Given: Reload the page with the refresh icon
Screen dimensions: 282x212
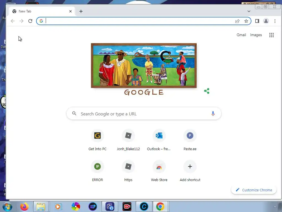Looking at the screenshot, I should (30, 21).
